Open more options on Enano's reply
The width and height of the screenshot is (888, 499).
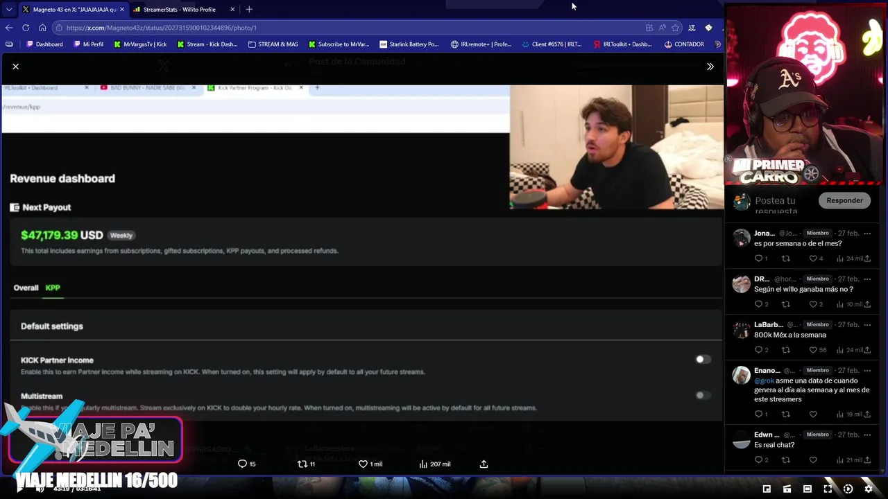pyautogui.click(x=867, y=371)
